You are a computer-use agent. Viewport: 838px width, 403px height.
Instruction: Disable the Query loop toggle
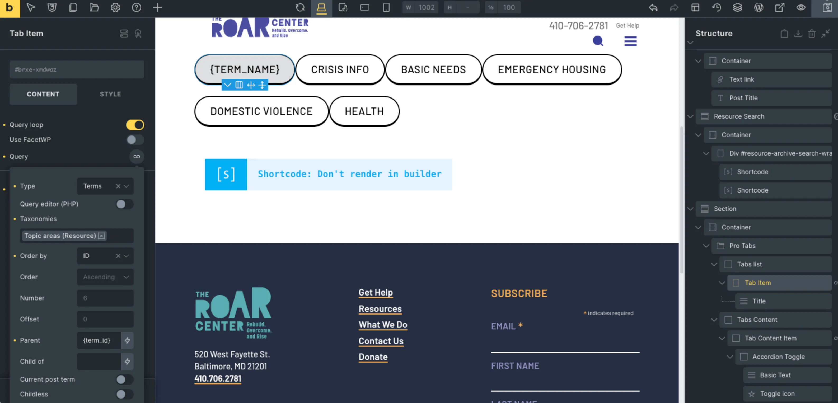[135, 125]
